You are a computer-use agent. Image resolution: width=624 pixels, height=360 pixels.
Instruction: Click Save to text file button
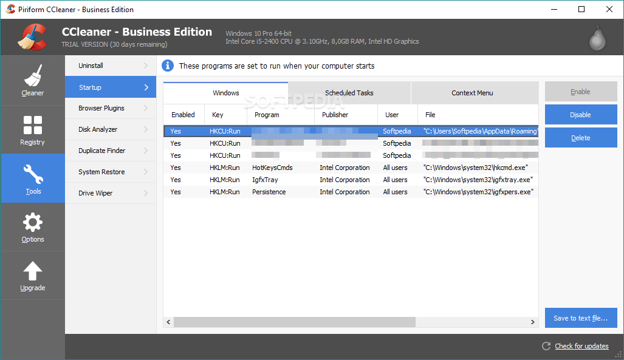(x=581, y=318)
